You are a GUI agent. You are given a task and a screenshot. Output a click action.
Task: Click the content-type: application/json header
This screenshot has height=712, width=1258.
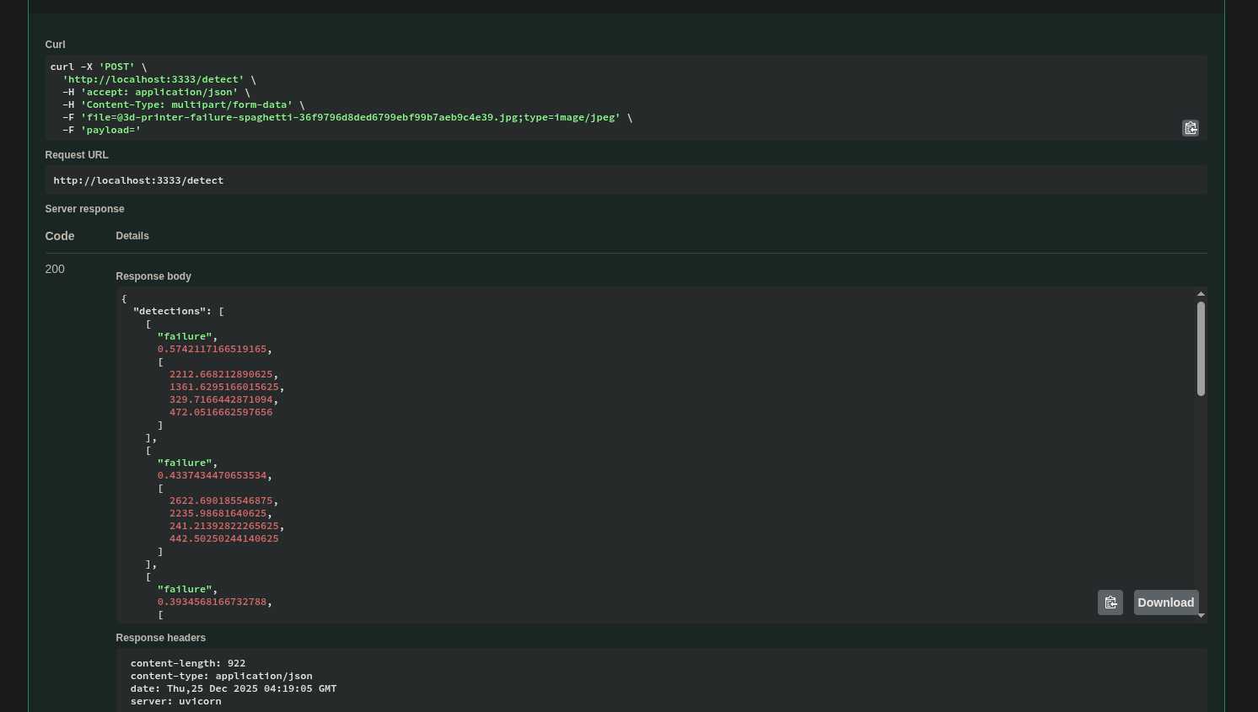pos(222,676)
